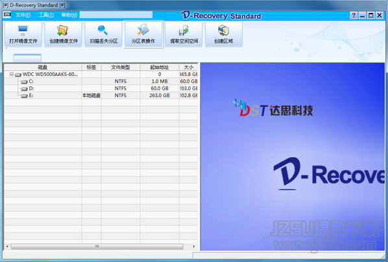Click the horizontal scrollbar thumb
Screen dimensions: 388x262
(97, 246)
